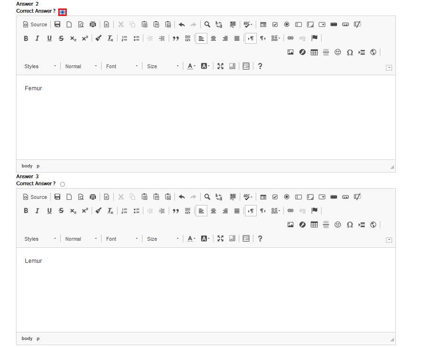Select body element path in Answer 2
The height and width of the screenshot is (347, 440).
[x=27, y=166]
